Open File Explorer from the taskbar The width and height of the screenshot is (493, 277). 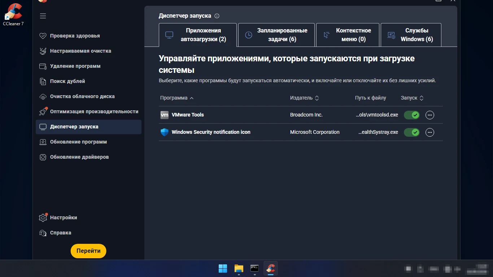click(239, 268)
